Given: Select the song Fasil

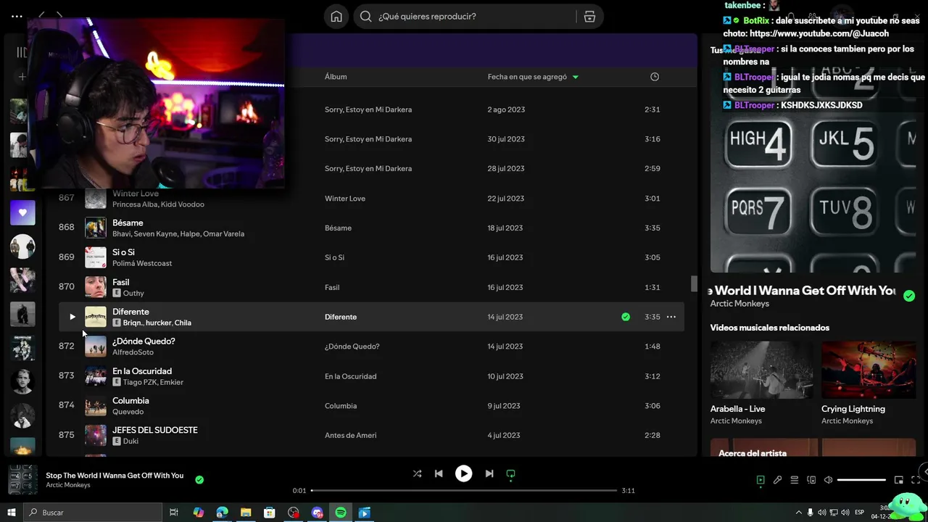Looking at the screenshot, I should 121,282.
